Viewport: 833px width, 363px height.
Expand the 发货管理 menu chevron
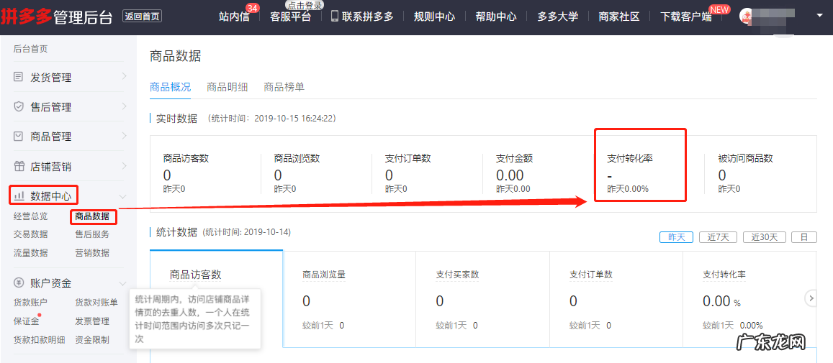[x=124, y=76]
